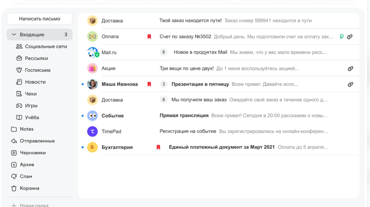The width and height of the screenshot is (370, 207).
Task: Click the ruble payment icon on Оплата email
Action: pyautogui.click(x=342, y=36)
